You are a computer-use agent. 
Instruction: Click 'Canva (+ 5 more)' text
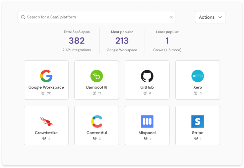[x=167, y=50]
